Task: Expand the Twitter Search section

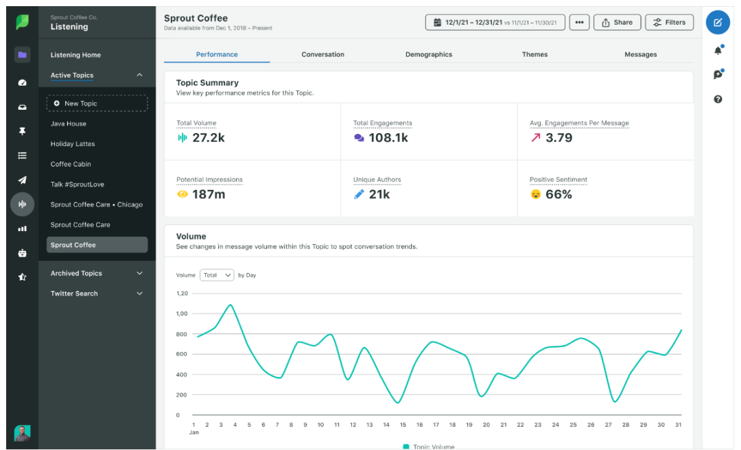Action: tap(97, 294)
